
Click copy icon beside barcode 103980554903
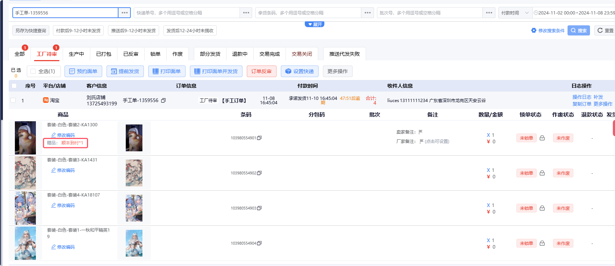(259, 208)
